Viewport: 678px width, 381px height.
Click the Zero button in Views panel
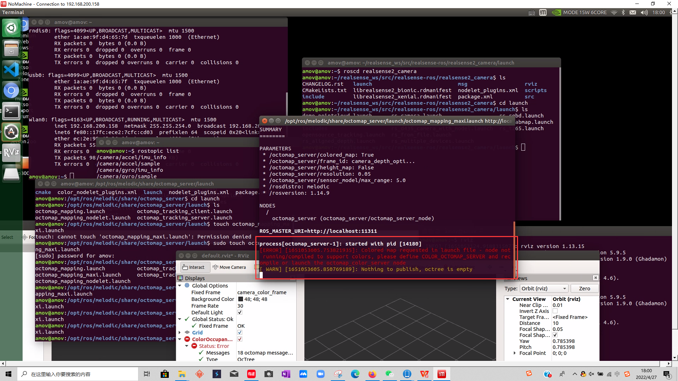click(x=584, y=289)
